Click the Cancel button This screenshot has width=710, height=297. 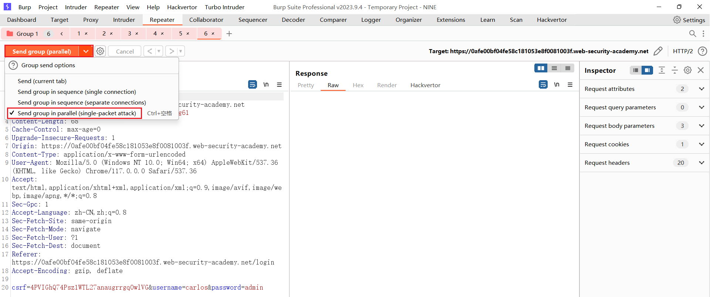pyautogui.click(x=125, y=51)
